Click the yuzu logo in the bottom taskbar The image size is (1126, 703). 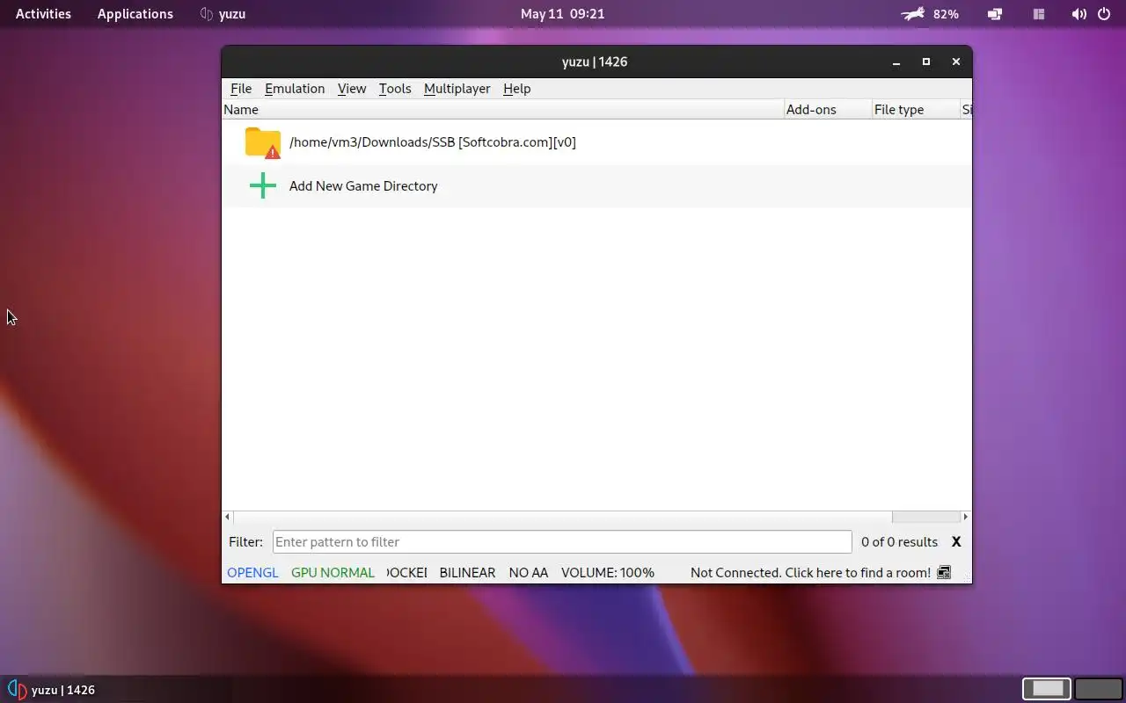pyautogui.click(x=16, y=690)
